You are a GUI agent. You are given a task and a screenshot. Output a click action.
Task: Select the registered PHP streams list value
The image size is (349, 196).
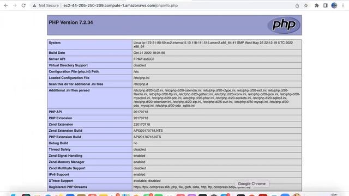click(192, 187)
